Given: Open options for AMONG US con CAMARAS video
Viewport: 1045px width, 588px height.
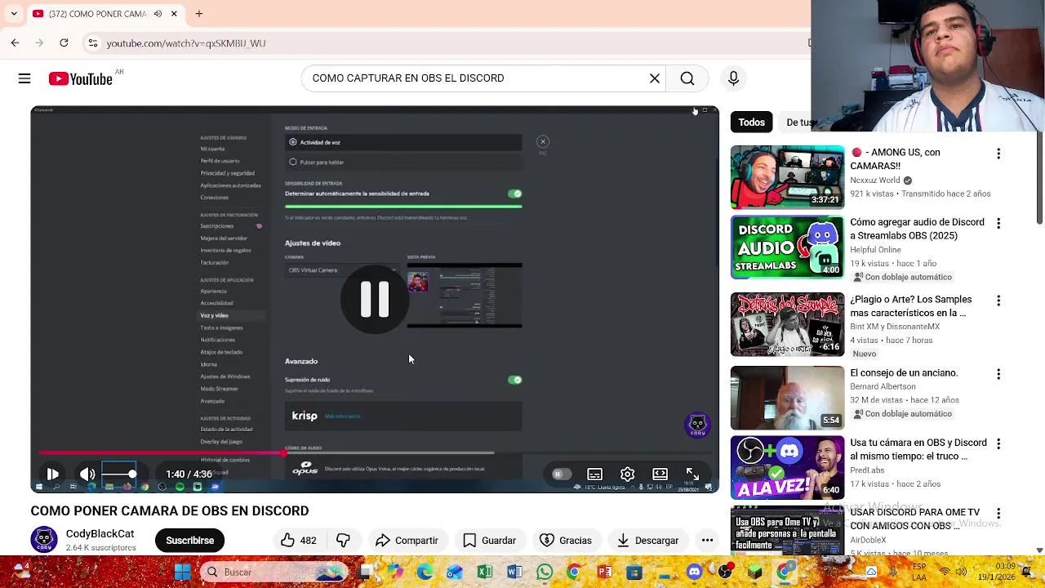Looking at the screenshot, I should (x=998, y=154).
